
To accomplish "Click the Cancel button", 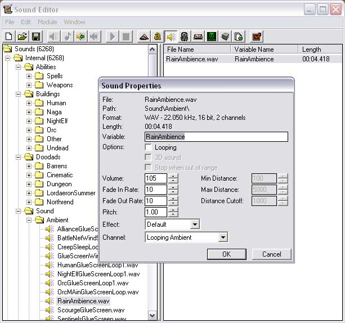I will click(271, 254).
